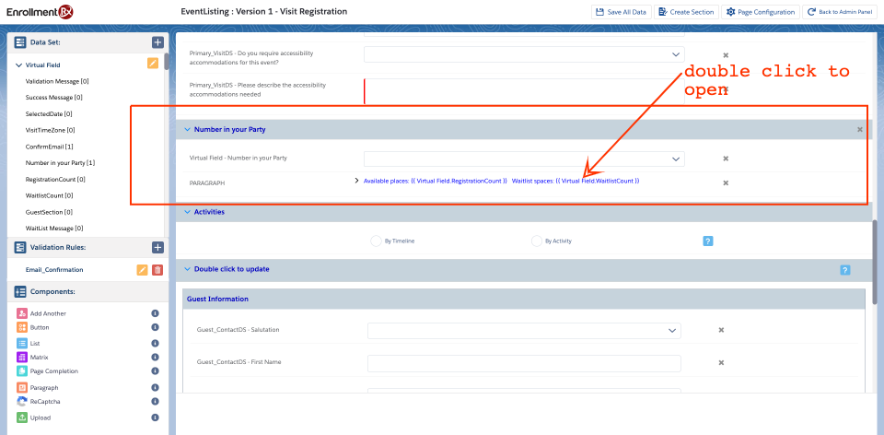This screenshot has height=435, width=884.
Task: Click the Guest First Name input field
Action: pyautogui.click(x=524, y=363)
